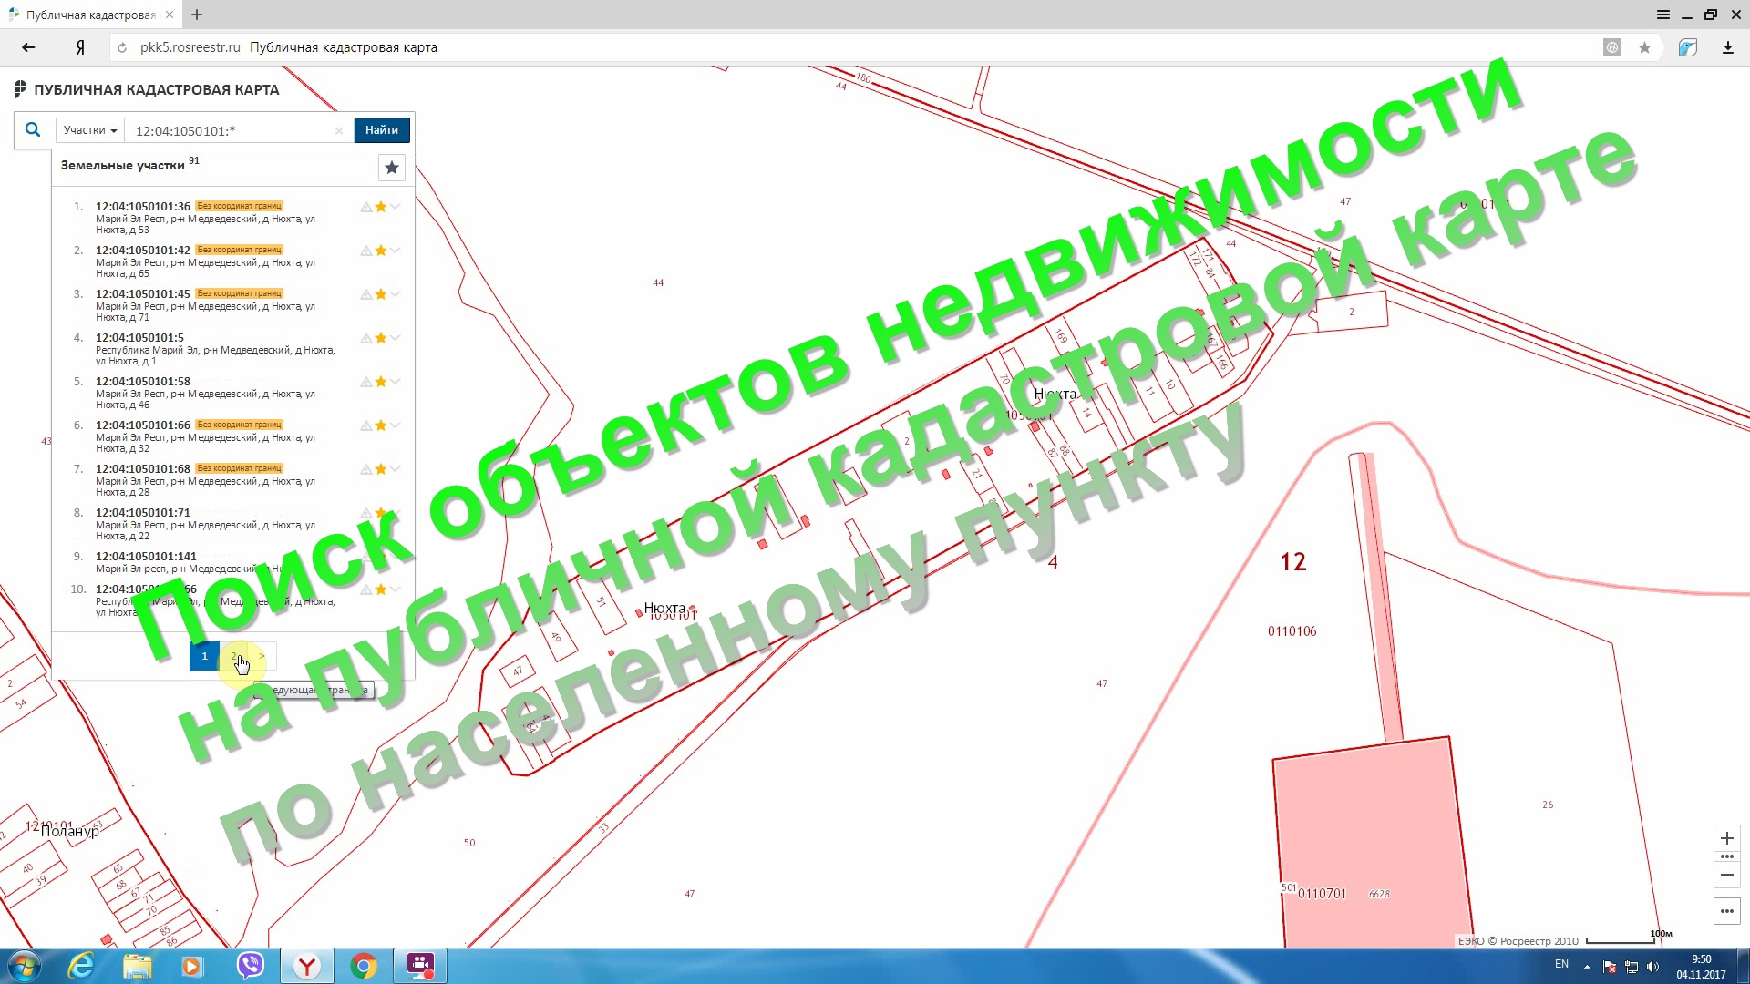Go to results page 1
This screenshot has width=1750, height=984.
(204, 656)
